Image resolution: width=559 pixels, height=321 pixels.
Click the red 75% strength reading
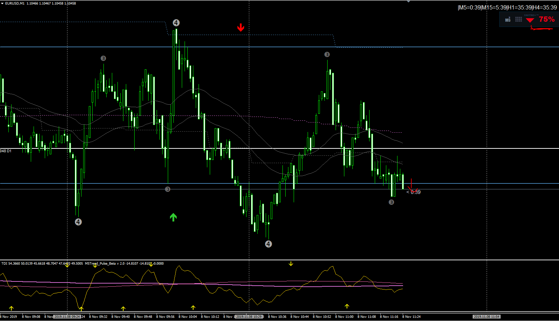(547, 19)
